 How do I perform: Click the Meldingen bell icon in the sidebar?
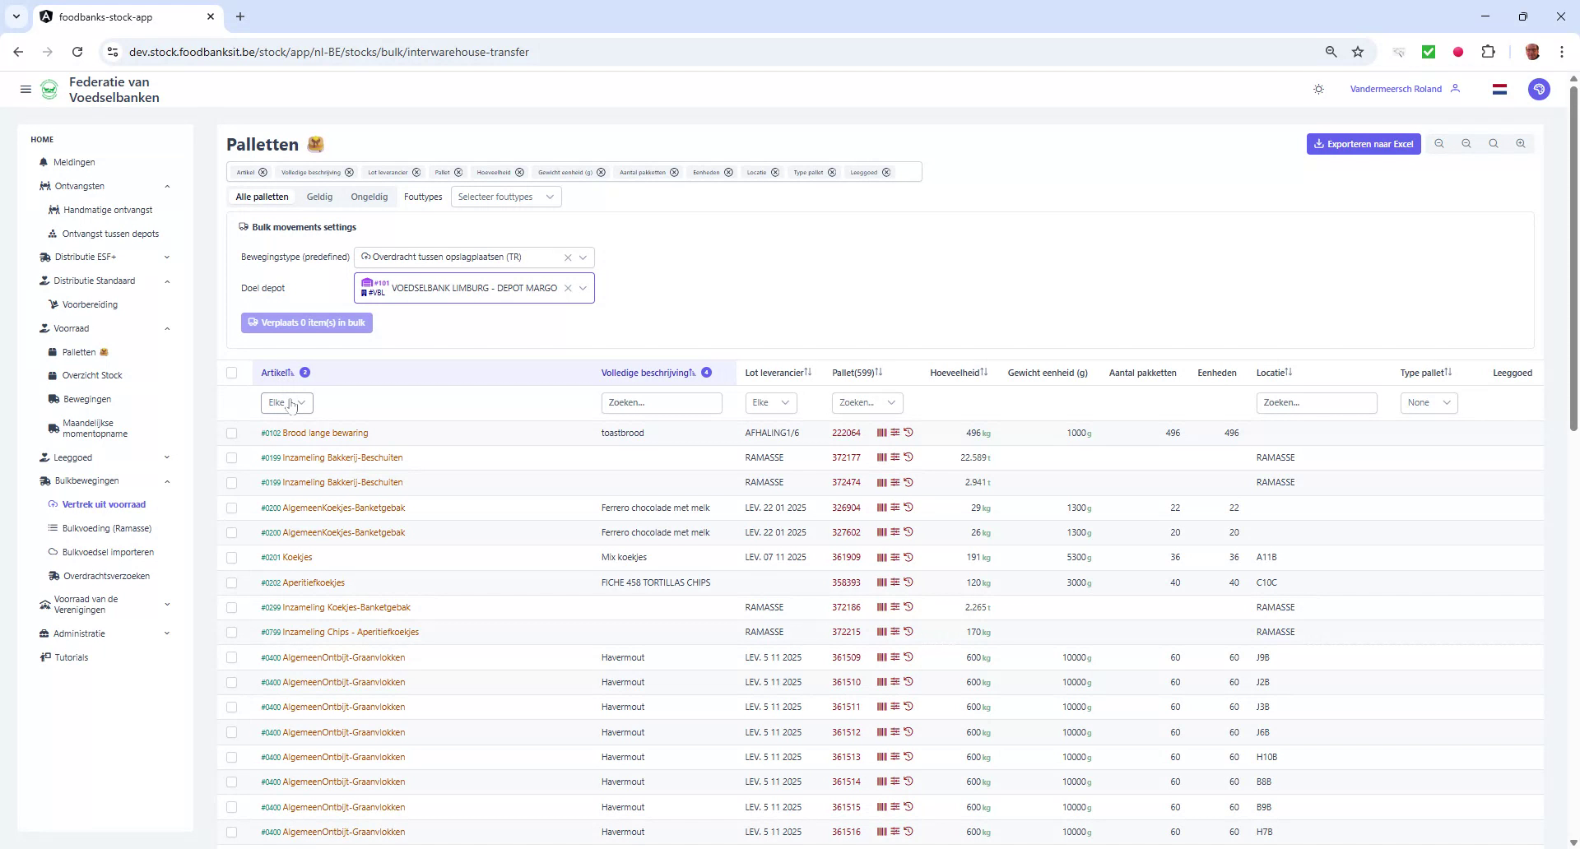[x=45, y=162]
